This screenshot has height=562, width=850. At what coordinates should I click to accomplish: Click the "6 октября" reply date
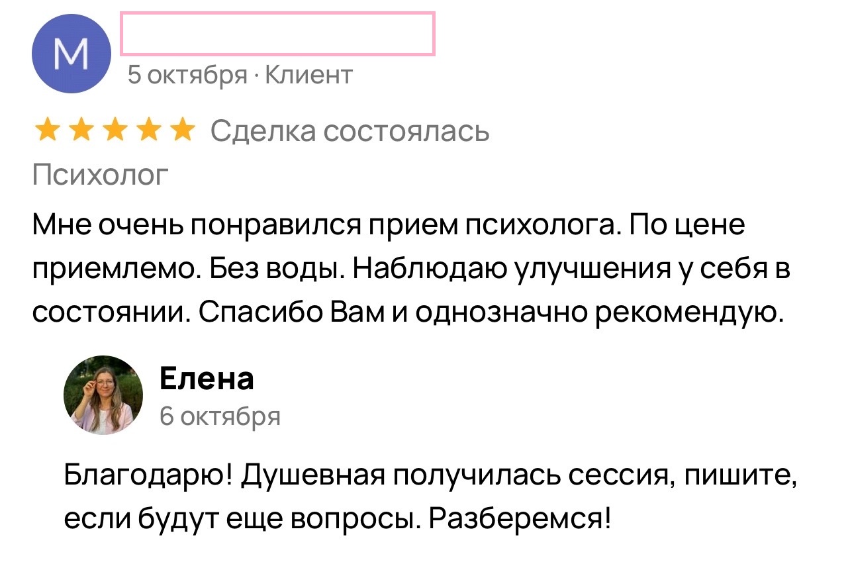[x=220, y=416]
